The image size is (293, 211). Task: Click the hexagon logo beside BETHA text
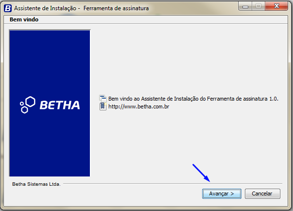coord(28,105)
